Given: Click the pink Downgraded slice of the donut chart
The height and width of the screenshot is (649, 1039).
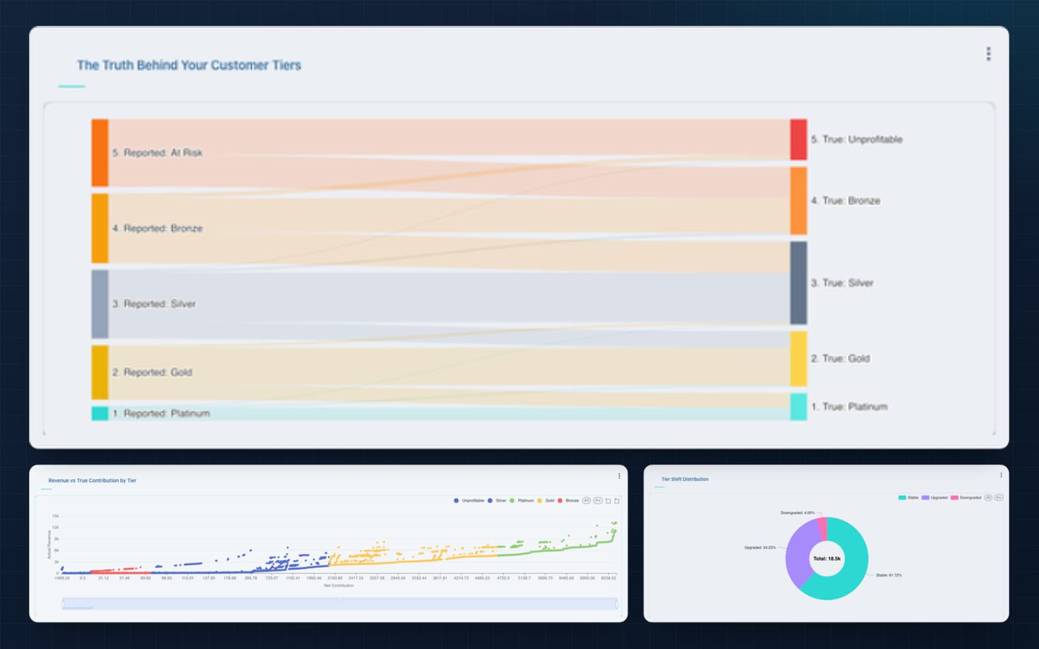Looking at the screenshot, I should (822, 528).
